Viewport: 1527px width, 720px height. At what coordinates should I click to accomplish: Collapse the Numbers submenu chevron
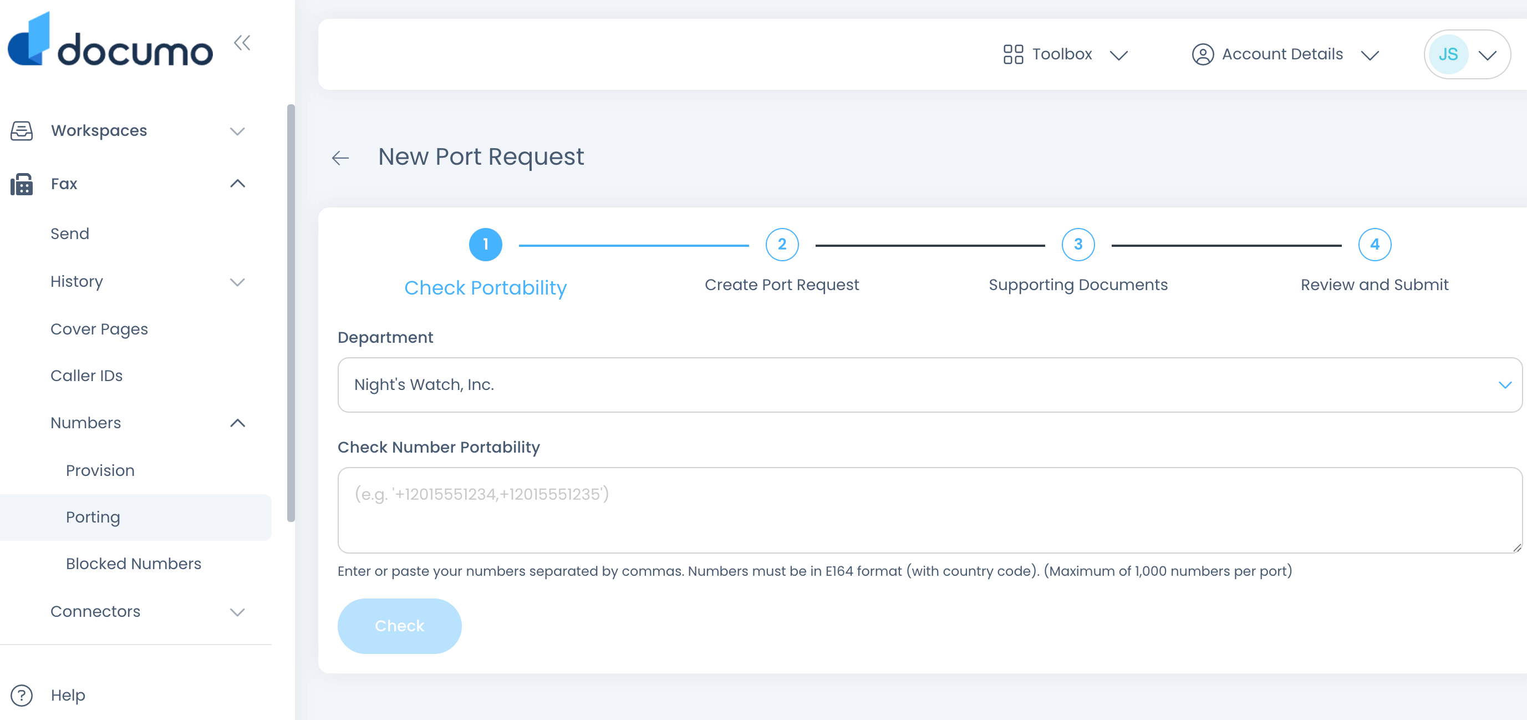point(238,423)
